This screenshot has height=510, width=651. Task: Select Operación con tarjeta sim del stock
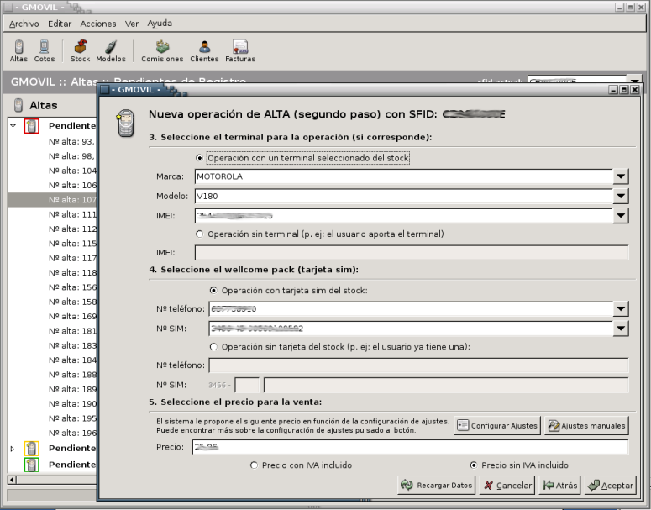(x=213, y=291)
